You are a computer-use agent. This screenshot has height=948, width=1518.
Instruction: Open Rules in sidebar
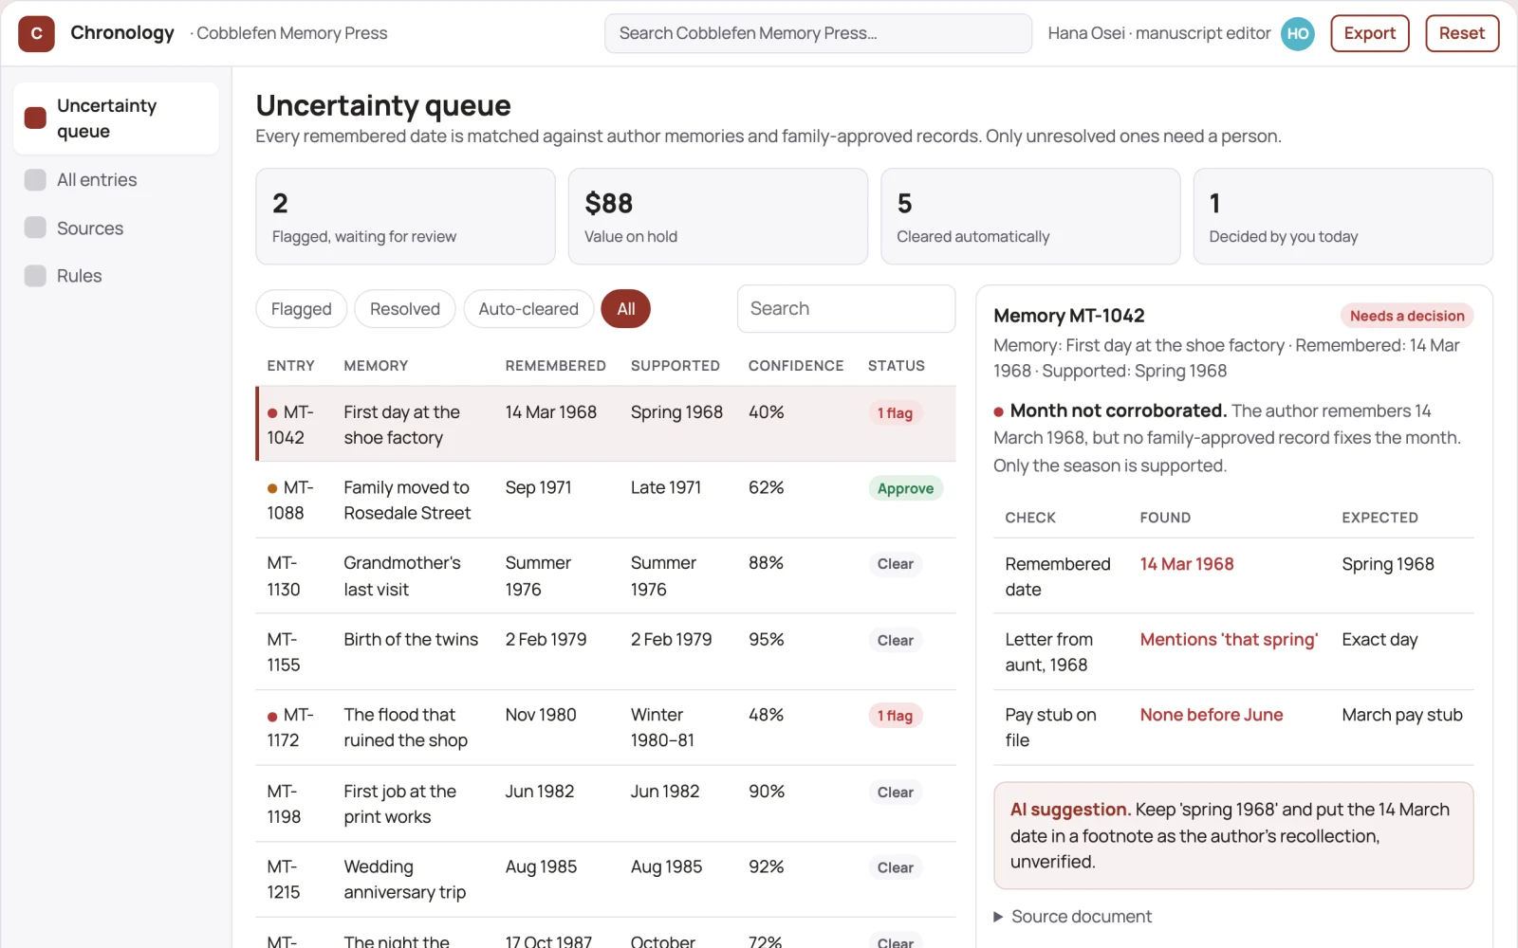[x=116, y=276]
